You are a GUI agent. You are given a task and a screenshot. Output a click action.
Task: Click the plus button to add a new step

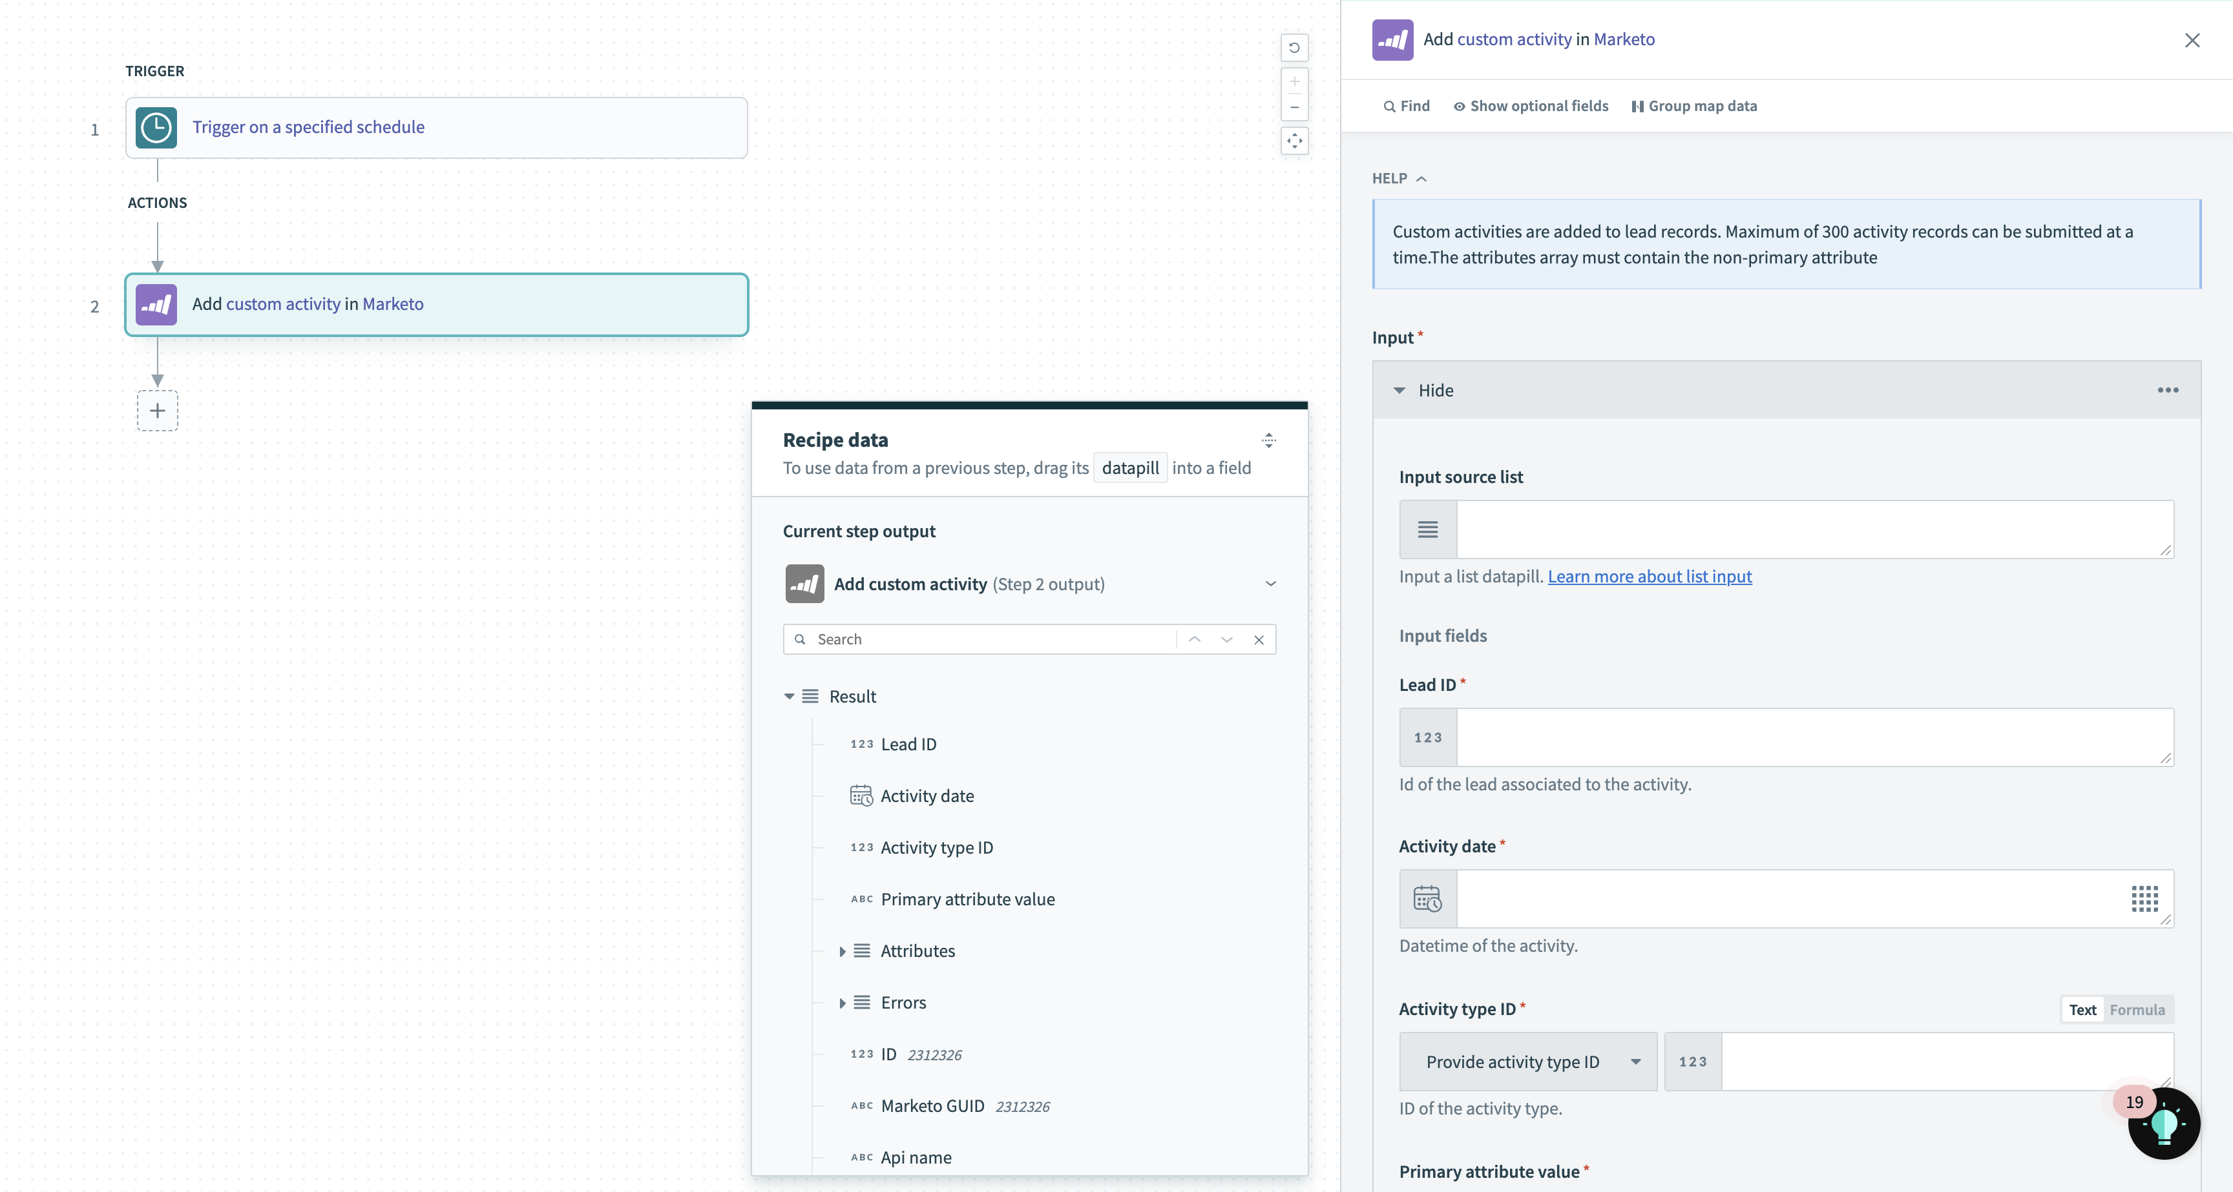pyautogui.click(x=157, y=410)
